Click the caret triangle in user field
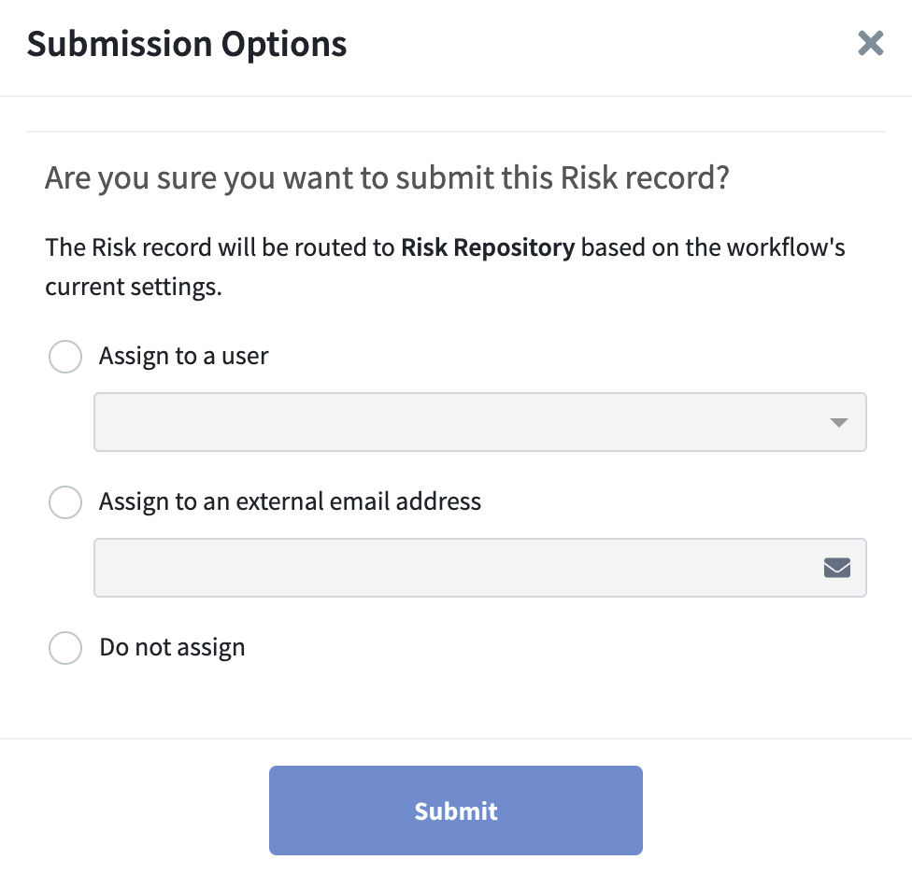 click(x=838, y=422)
